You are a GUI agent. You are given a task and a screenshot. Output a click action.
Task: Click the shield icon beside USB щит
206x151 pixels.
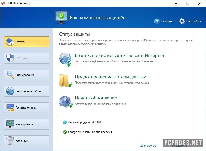[x=10, y=58]
